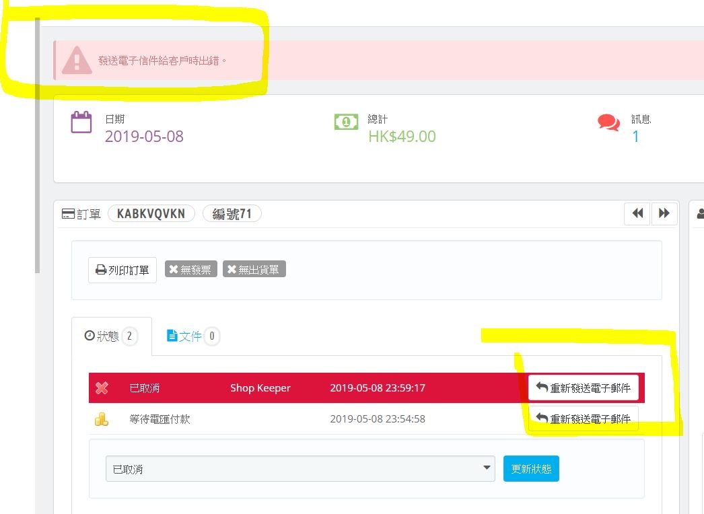This screenshot has height=514, width=704.
Task: Click the credit card icon beside 訂單
Action: point(68,214)
